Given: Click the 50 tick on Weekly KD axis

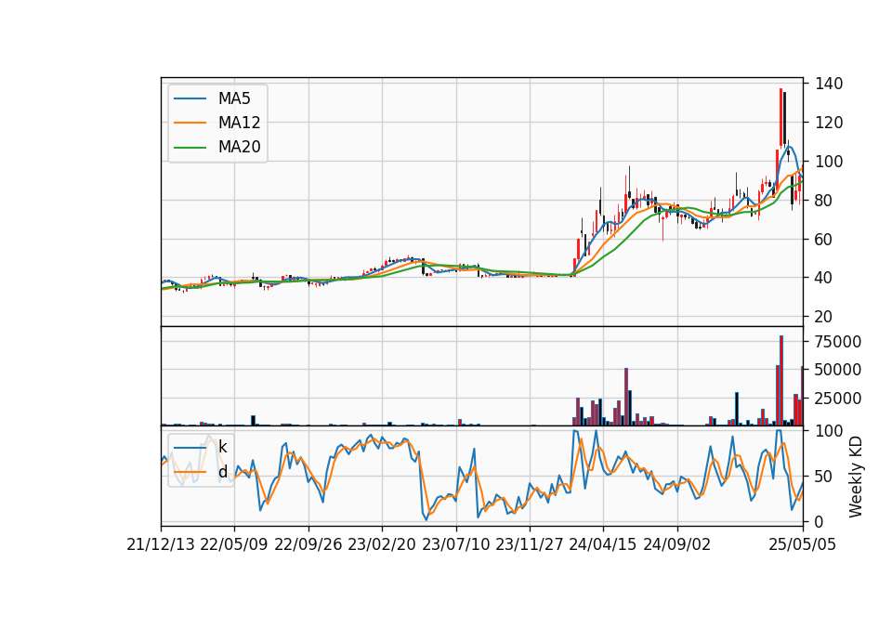Looking at the screenshot, I should point(824,476).
